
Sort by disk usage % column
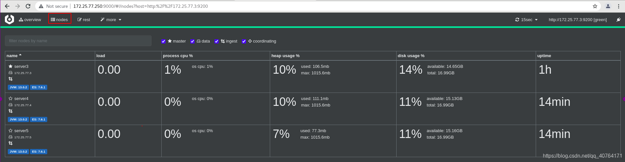pos(411,56)
